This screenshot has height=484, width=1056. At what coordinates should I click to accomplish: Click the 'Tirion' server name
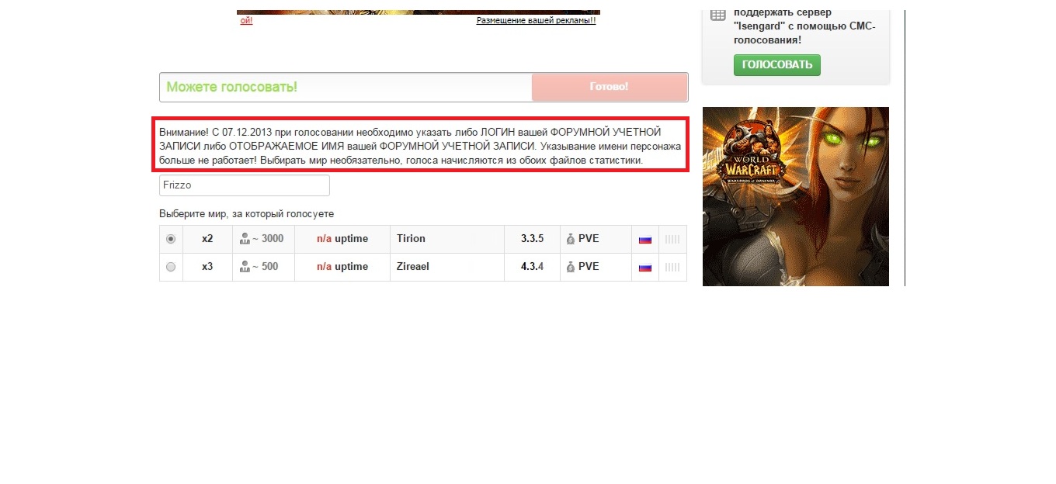(x=411, y=239)
